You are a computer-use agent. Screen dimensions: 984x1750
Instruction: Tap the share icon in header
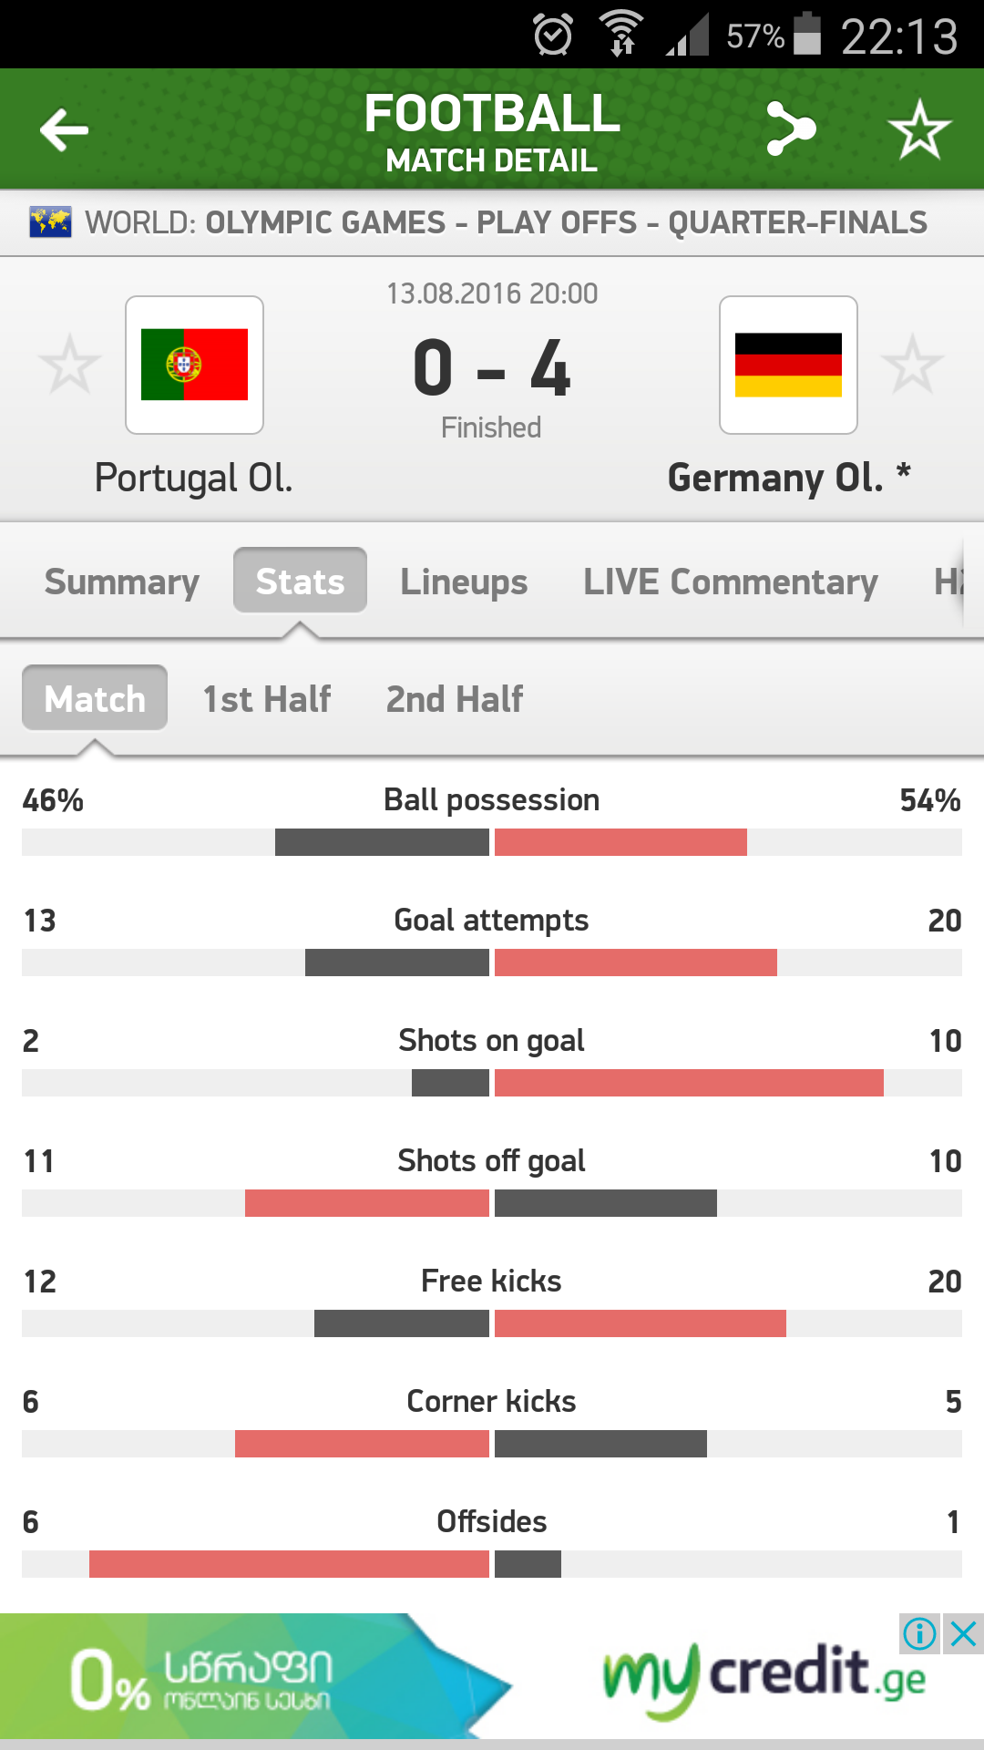coord(790,129)
